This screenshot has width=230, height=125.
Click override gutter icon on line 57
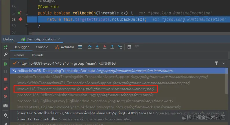[x=20, y=13]
